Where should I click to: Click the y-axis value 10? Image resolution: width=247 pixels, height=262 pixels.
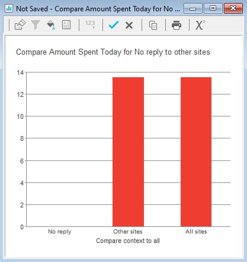20,116
